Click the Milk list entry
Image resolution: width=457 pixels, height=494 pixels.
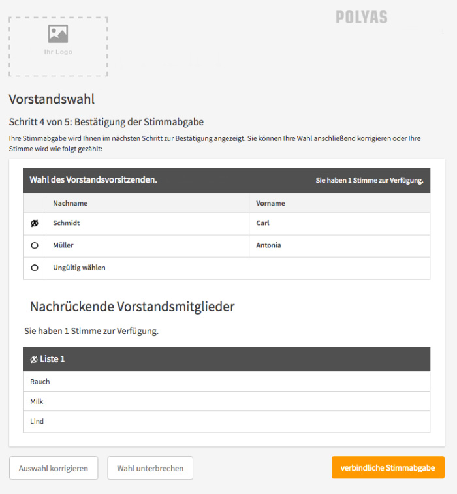coord(227,401)
